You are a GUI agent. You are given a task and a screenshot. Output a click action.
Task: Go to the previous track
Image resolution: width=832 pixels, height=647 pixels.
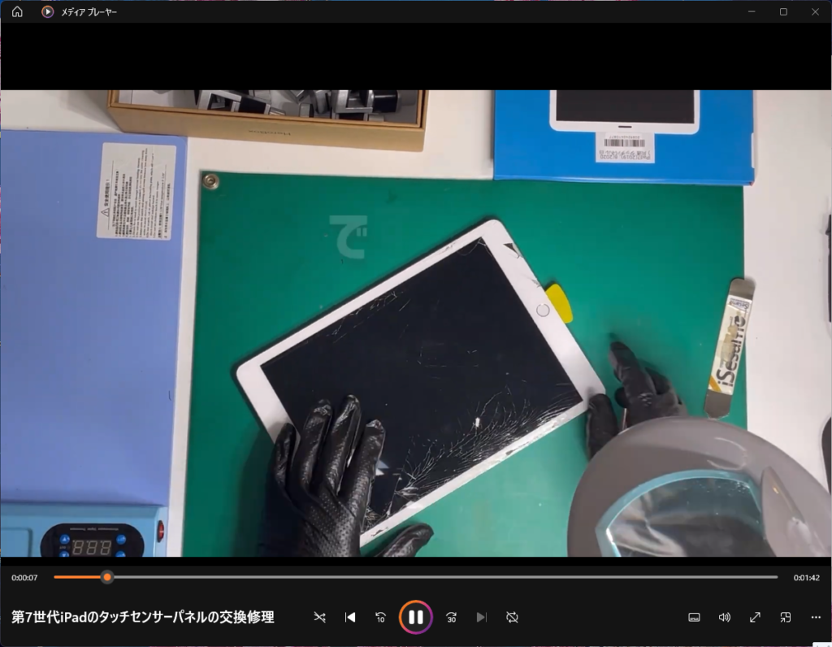(350, 617)
